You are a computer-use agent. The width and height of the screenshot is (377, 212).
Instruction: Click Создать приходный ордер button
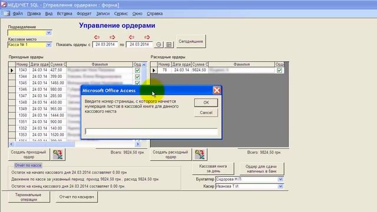point(28,154)
